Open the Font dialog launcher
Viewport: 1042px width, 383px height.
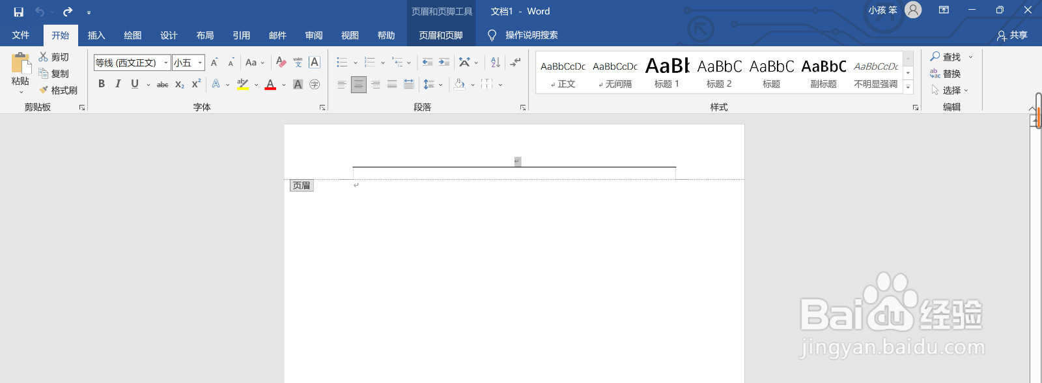tap(322, 107)
